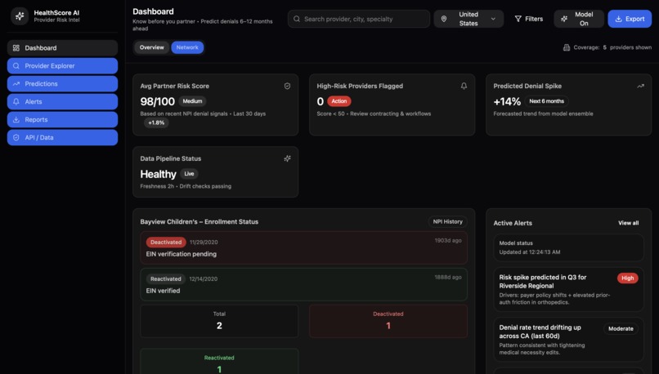
Task: Open Provider Explorer in the sidebar
Action: (x=62, y=66)
